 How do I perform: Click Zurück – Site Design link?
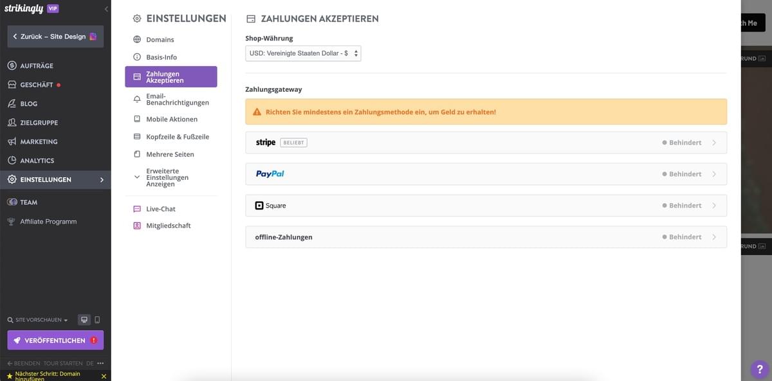55,37
